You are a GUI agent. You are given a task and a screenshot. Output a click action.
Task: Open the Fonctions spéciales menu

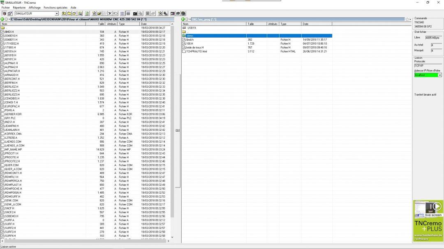pyautogui.click(x=55, y=8)
